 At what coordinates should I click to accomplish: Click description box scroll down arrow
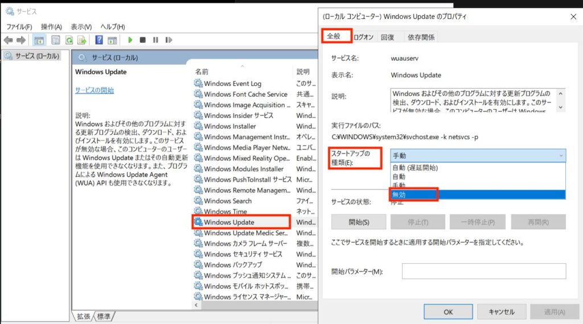point(560,107)
